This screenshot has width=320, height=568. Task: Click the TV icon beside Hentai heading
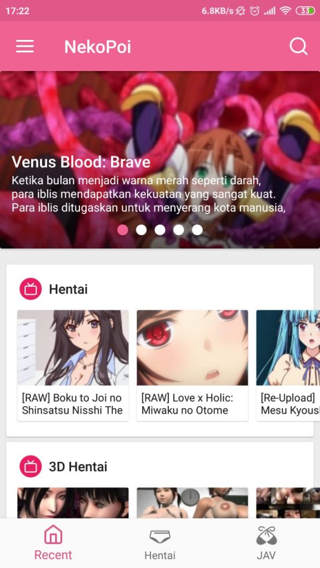pyautogui.click(x=31, y=289)
